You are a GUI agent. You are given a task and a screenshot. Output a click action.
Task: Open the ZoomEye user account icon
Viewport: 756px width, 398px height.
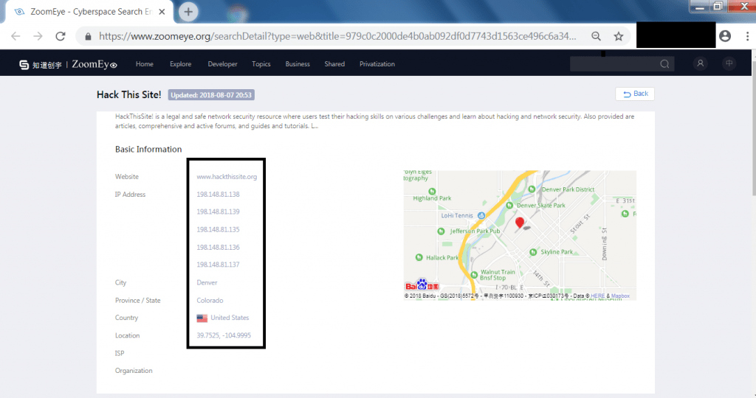pyautogui.click(x=700, y=63)
